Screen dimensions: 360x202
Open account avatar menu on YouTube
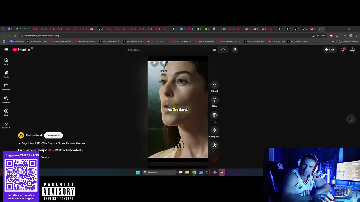[352, 50]
